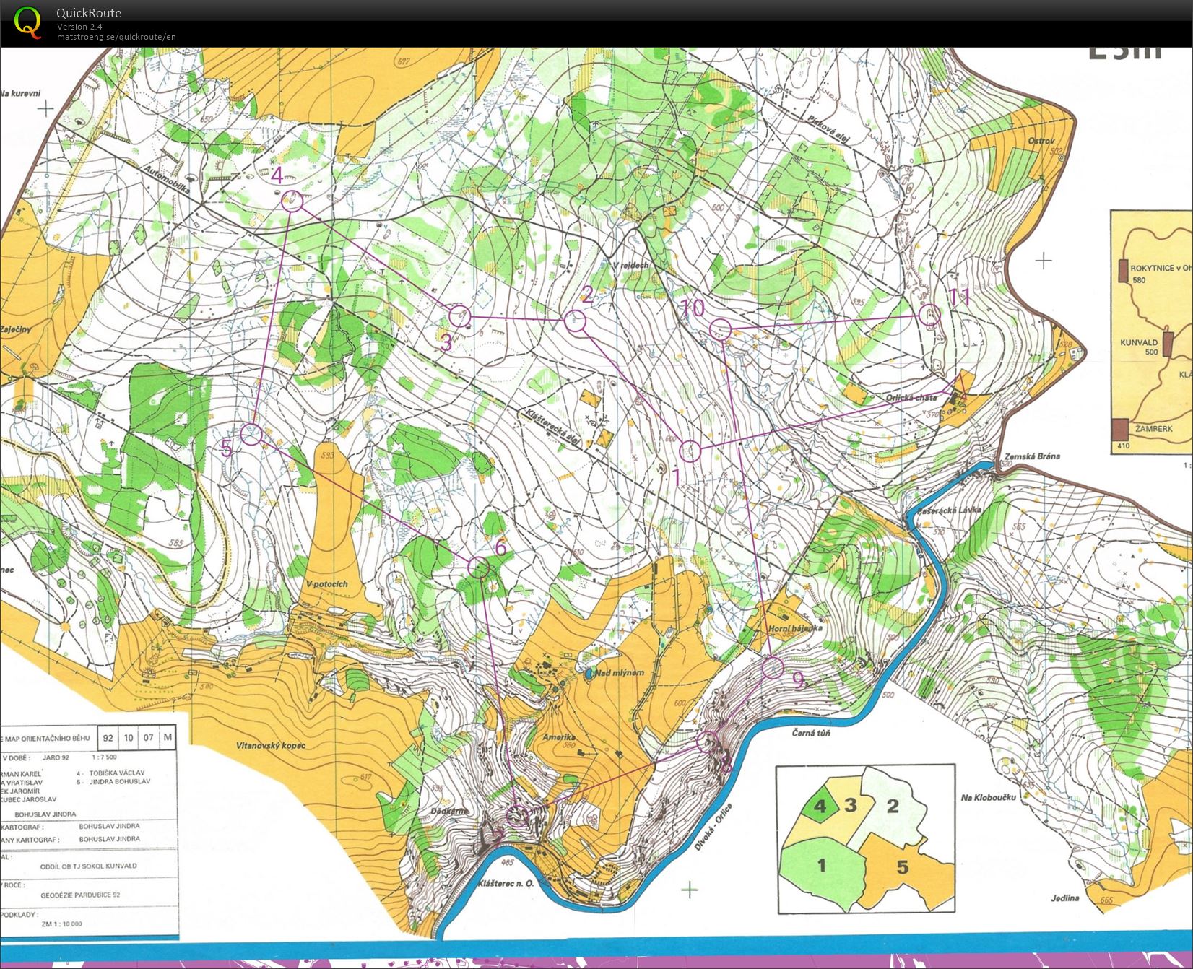The height and width of the screenshot is (969, 1193).
Task: Select the Version 2.4 text
Action: click(80, 27)
